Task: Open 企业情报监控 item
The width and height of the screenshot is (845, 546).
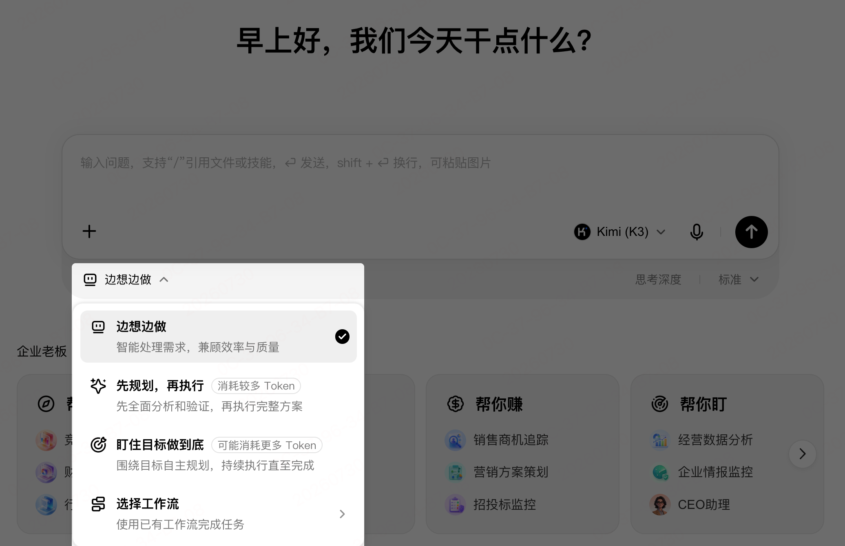Action: pyautogui.click(x=701, y=472)
